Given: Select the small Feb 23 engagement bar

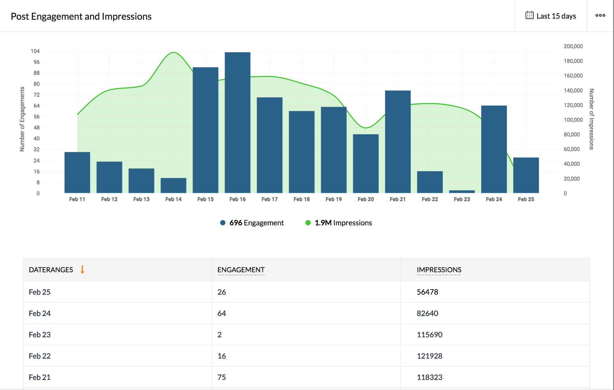Looking at the screenshot, I should [x=462, y=191].
